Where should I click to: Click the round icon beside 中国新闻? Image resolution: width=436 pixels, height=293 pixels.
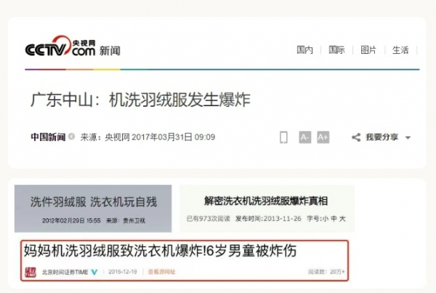(x=71, y=137)
